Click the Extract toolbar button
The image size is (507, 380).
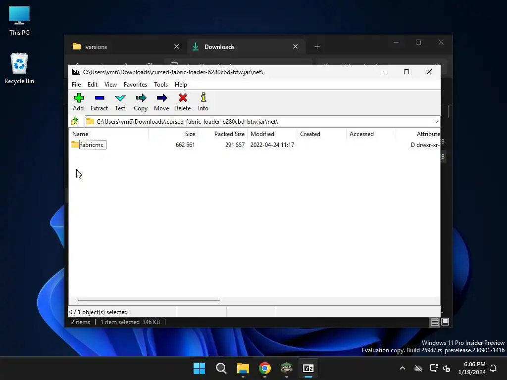[x=99, y=102]
